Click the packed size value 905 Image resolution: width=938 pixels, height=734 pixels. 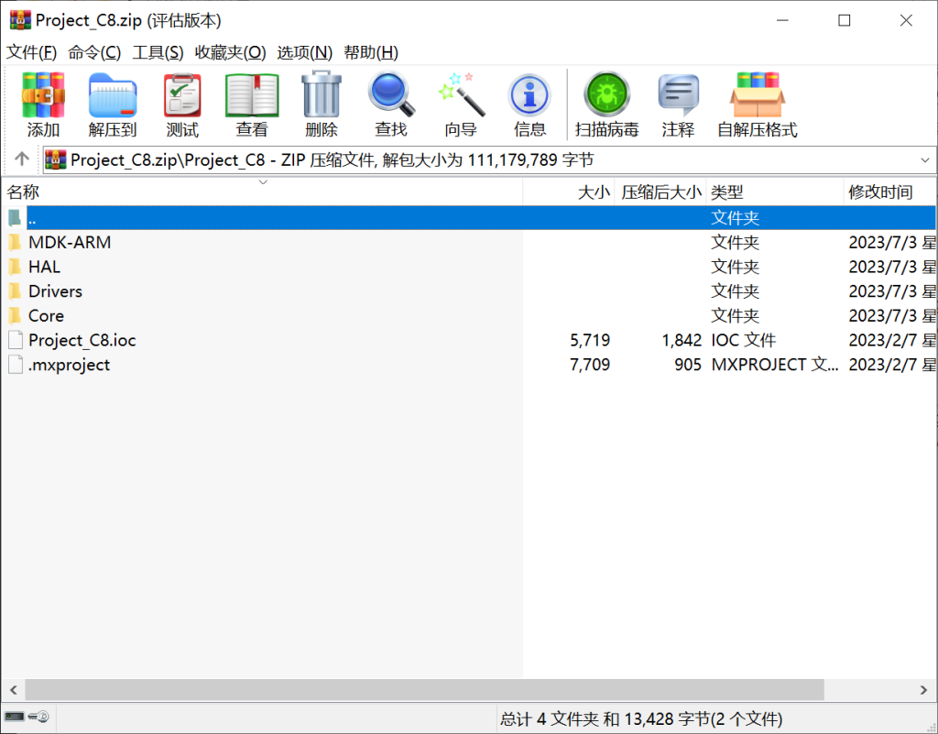pos(688,365)
